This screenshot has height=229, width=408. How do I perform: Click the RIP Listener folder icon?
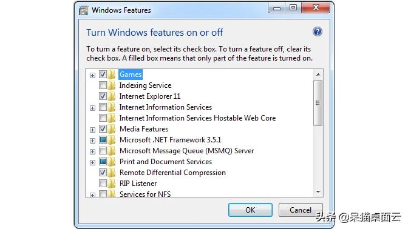[112, 184]
